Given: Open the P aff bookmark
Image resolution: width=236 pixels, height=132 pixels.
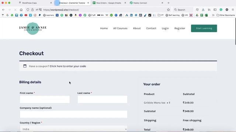Looking at the screenshot, I should 92,15.
